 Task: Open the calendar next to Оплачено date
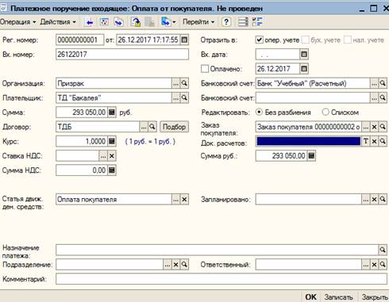click(304, 69)
